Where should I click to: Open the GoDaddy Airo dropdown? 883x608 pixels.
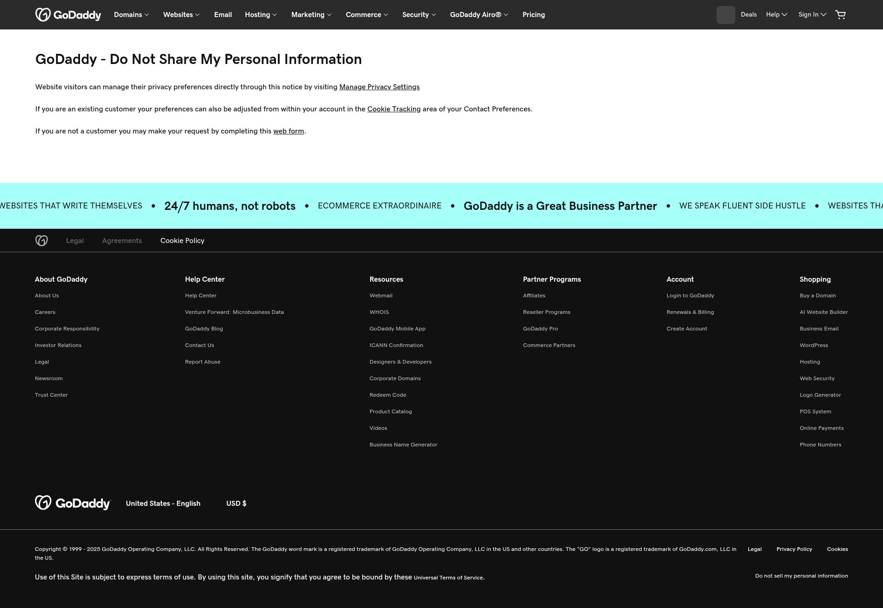click(479, 15)
